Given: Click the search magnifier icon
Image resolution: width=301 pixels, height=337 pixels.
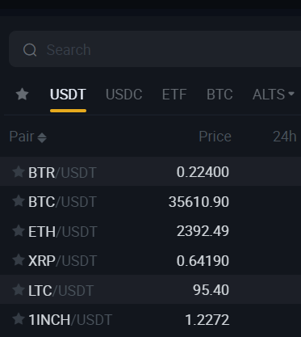Looking at the screenshot, I should [30, 50].
